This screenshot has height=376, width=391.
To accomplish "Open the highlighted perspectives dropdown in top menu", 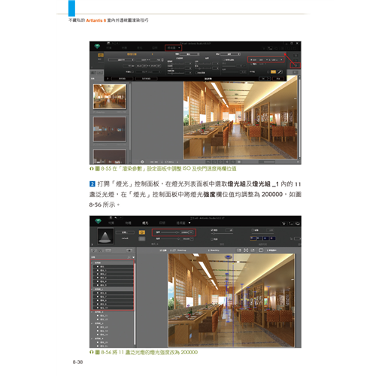I will click(174, 47).
